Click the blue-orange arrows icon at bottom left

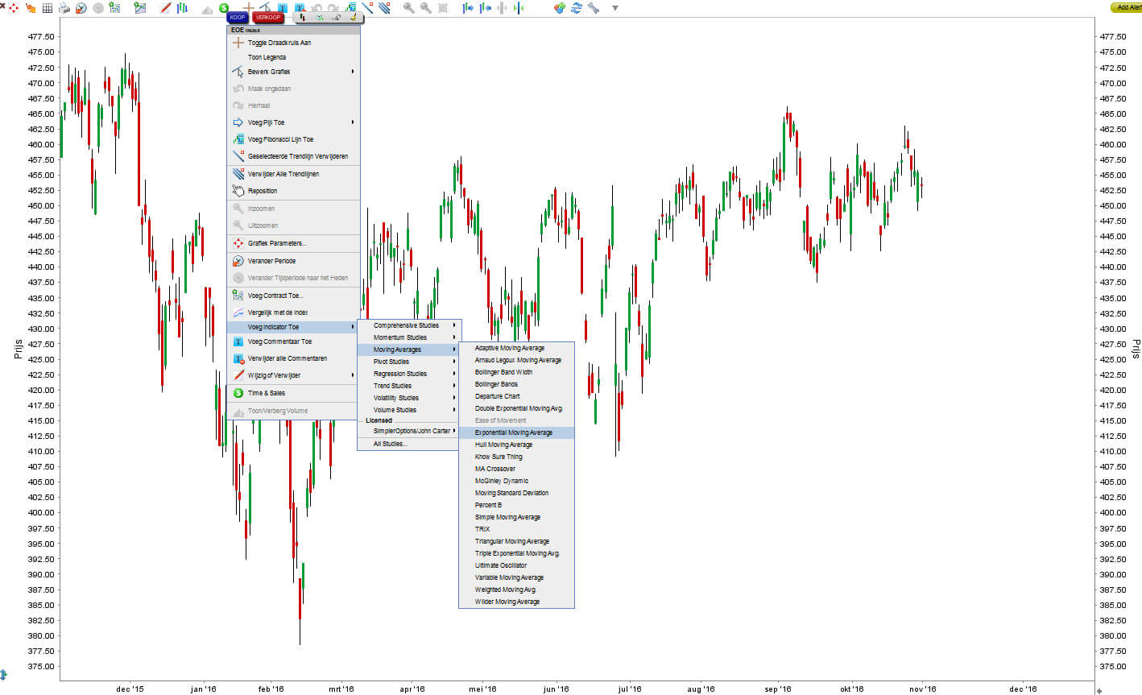point(4,674)
